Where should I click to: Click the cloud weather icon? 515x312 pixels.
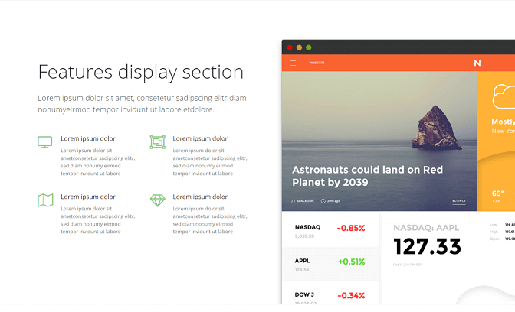(x=504, y=96)
